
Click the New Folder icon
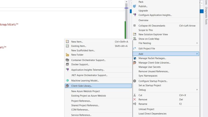(67, 55)
